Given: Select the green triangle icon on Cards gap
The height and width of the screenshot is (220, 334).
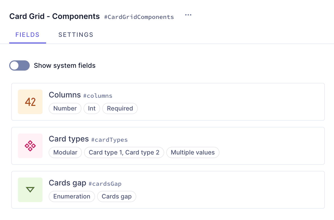Looking at the screenshot, I should pyautogui.click(x=30, y=190).
